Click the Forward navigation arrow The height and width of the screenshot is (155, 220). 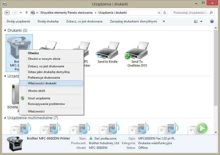pyautogui.click(x=14, y=13)
